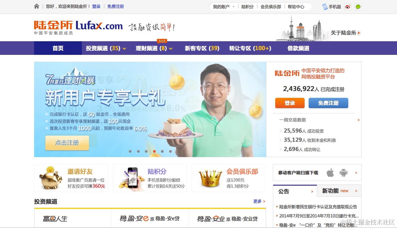This screenshot has height=228, width=397.
Task: Select the last carousel indicator dot
Action: 171,151
